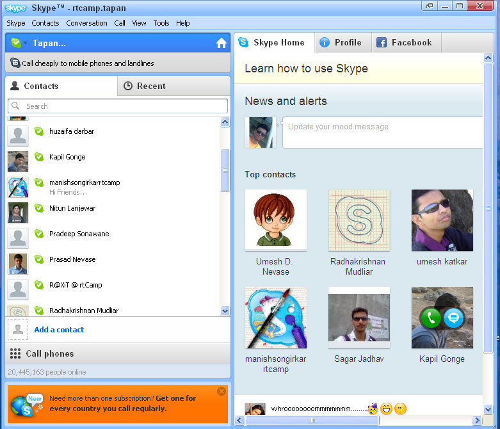Click the Update your mood message box
The image size is (500, 429).
(382, 132)
